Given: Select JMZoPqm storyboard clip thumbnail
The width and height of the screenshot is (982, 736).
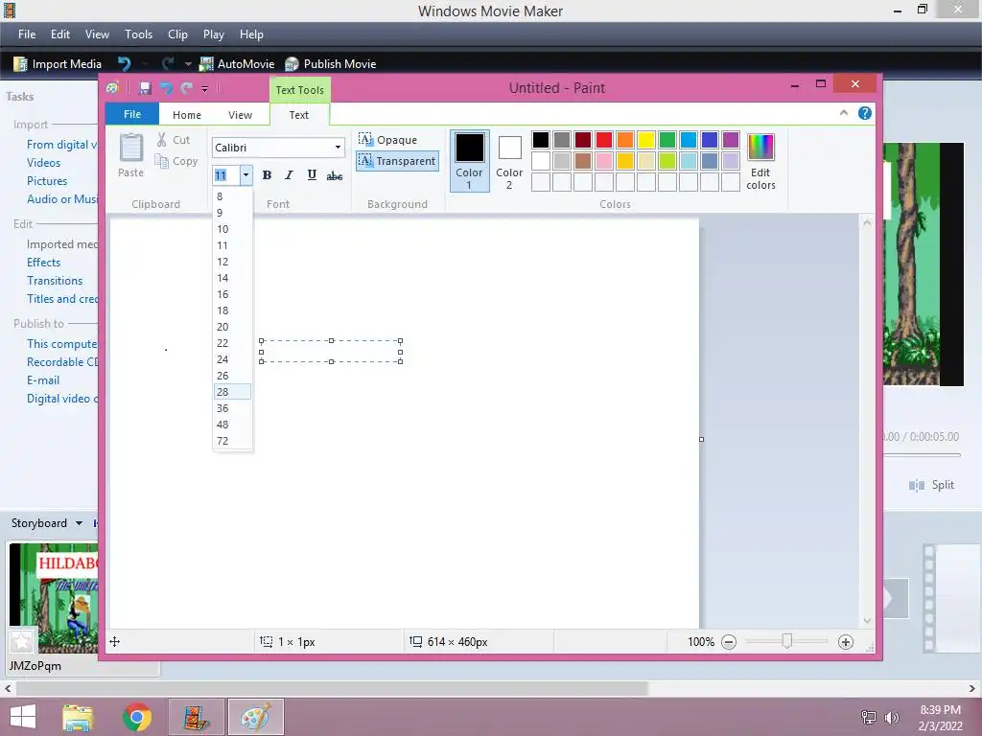Looking at the screenshot, I should pyautogui.click(x=54, y=598).
